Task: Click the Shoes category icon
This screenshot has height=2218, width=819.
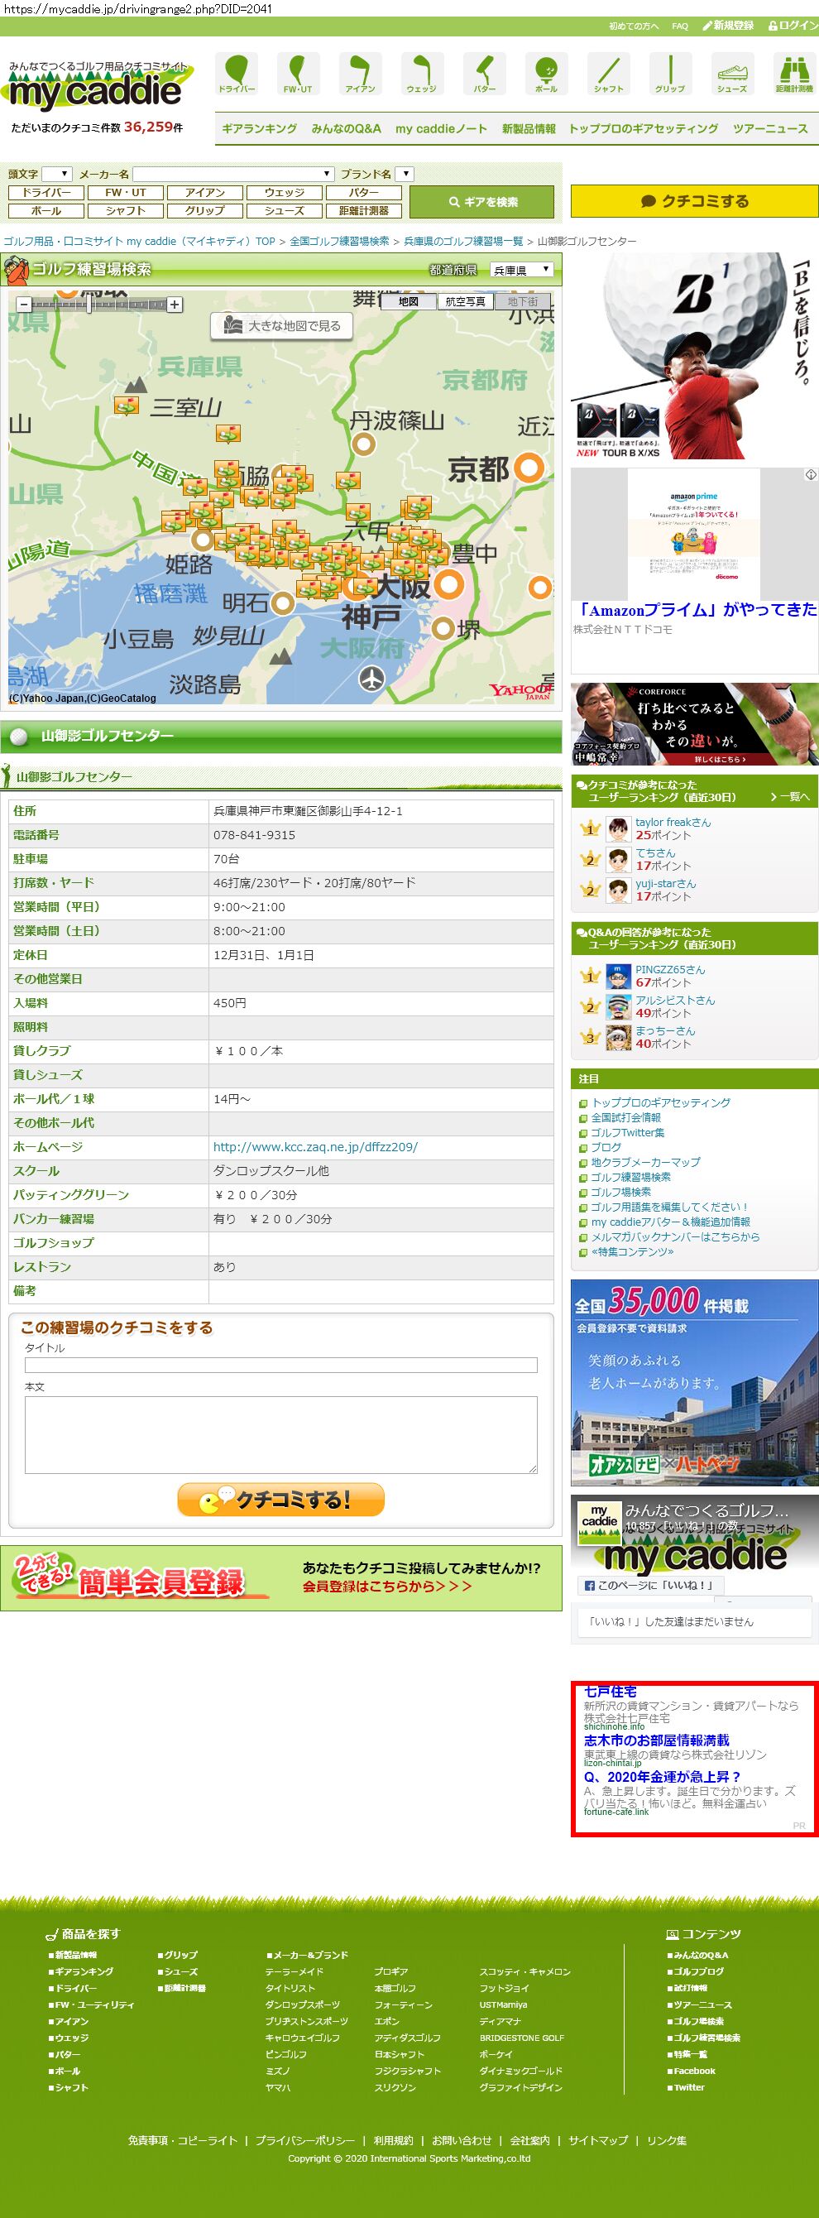Action: click(x=732, y=73)
